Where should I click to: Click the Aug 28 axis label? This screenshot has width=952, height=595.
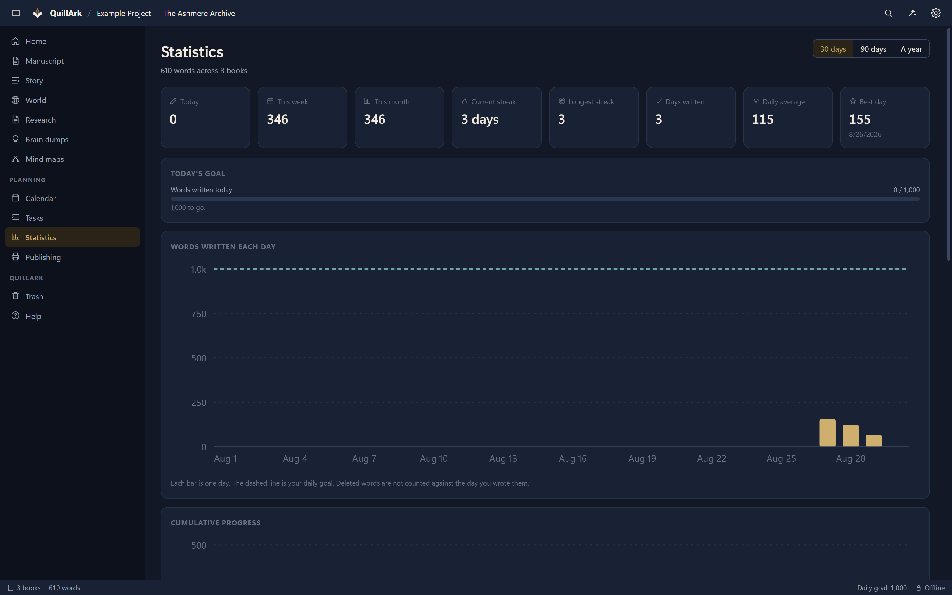click(851, 458)
